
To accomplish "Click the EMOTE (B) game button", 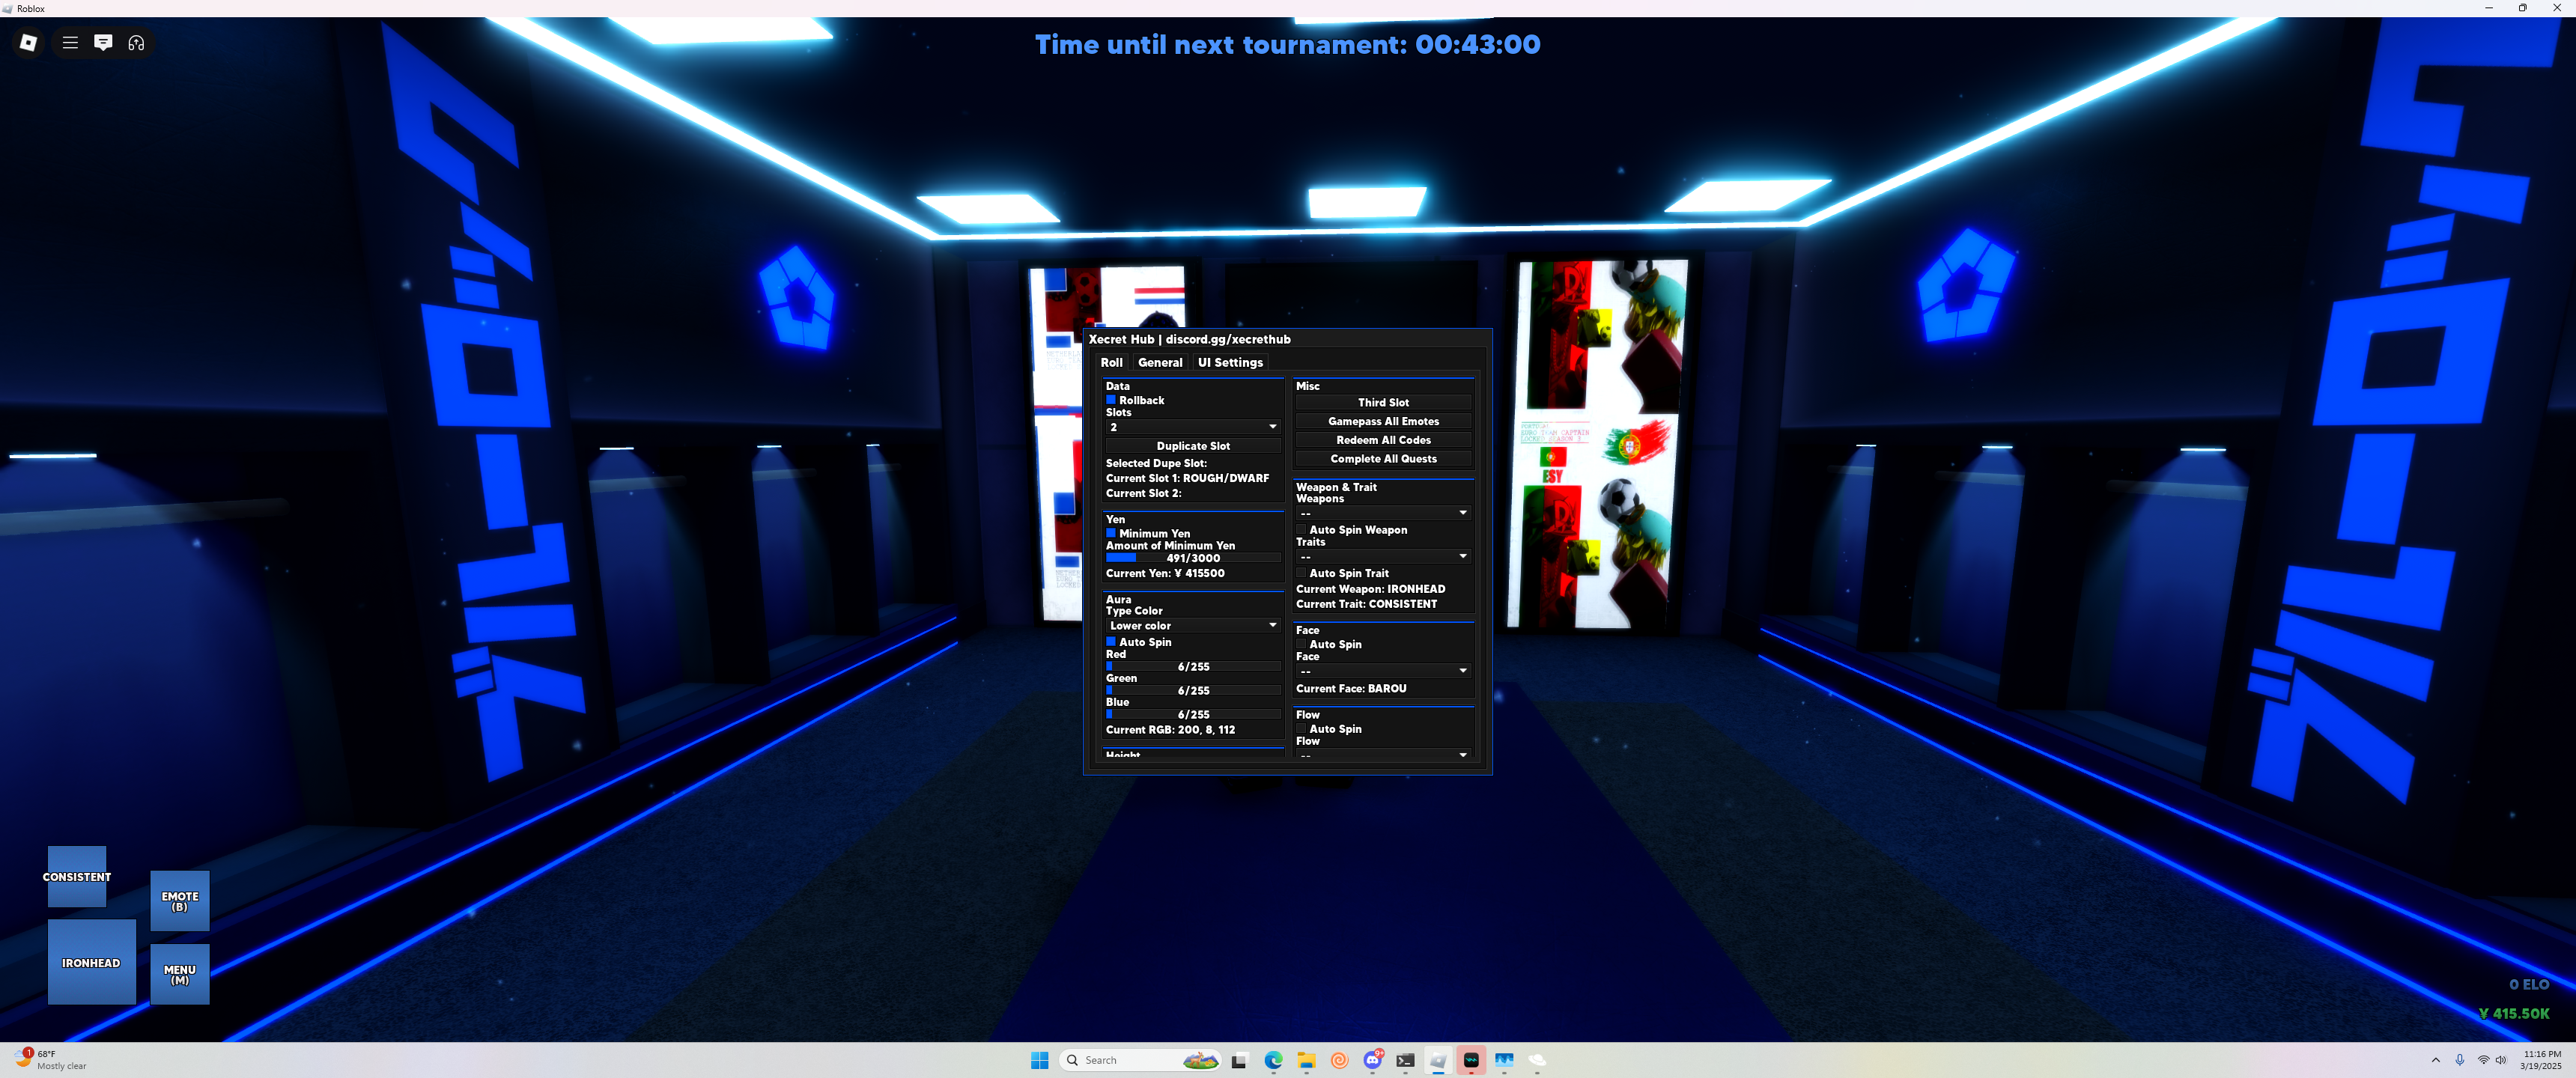I will (180, 901).
